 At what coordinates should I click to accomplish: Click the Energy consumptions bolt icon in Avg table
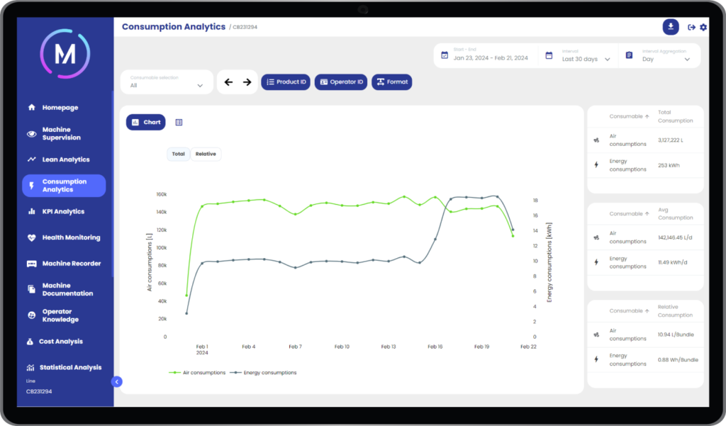596,262
